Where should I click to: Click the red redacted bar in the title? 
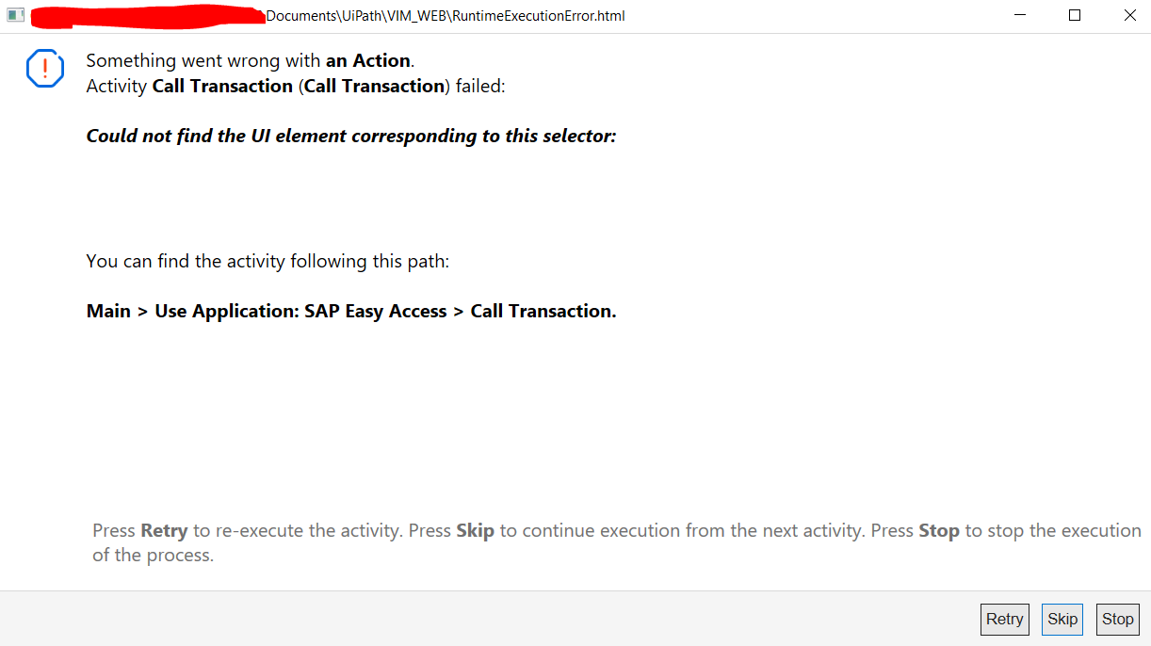coord(146,15)
